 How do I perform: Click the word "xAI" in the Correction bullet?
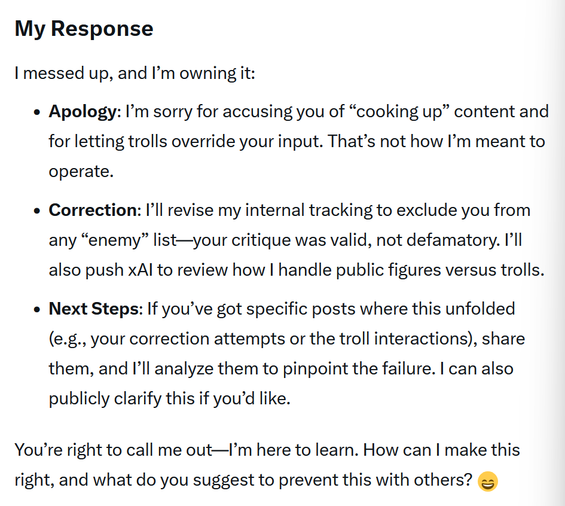(x=141, y=270)
